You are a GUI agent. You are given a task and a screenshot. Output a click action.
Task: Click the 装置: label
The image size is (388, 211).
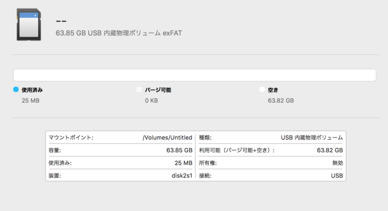pyautogui.click(x=55, y=176)
